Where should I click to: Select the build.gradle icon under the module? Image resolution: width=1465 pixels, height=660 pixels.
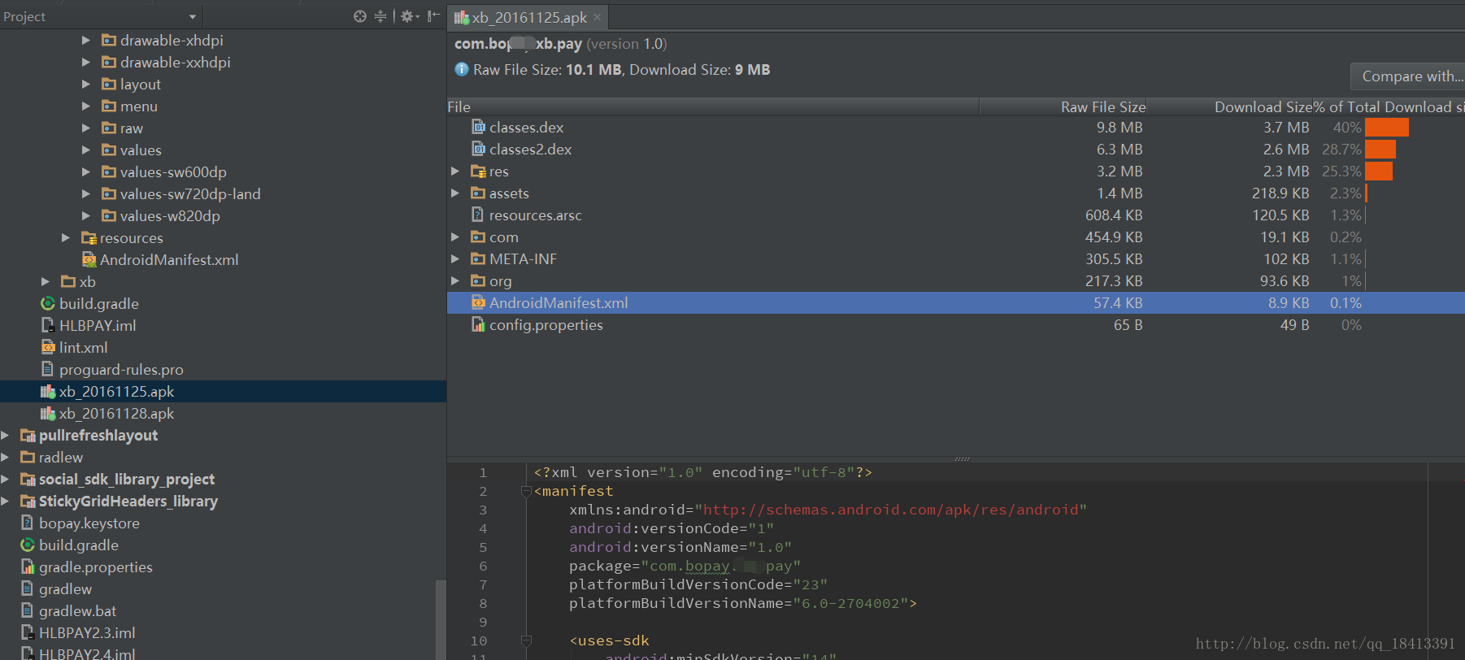[48, 303]
